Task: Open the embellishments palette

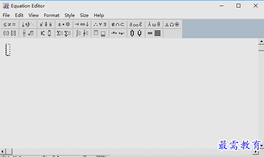Action: (x=46, y=24)
